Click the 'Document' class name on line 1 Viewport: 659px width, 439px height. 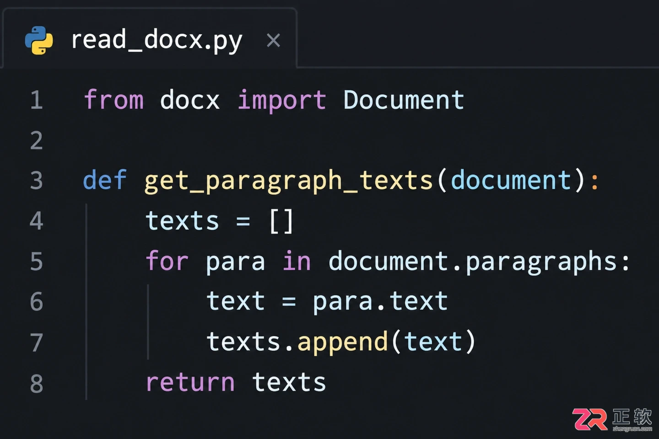404,100
